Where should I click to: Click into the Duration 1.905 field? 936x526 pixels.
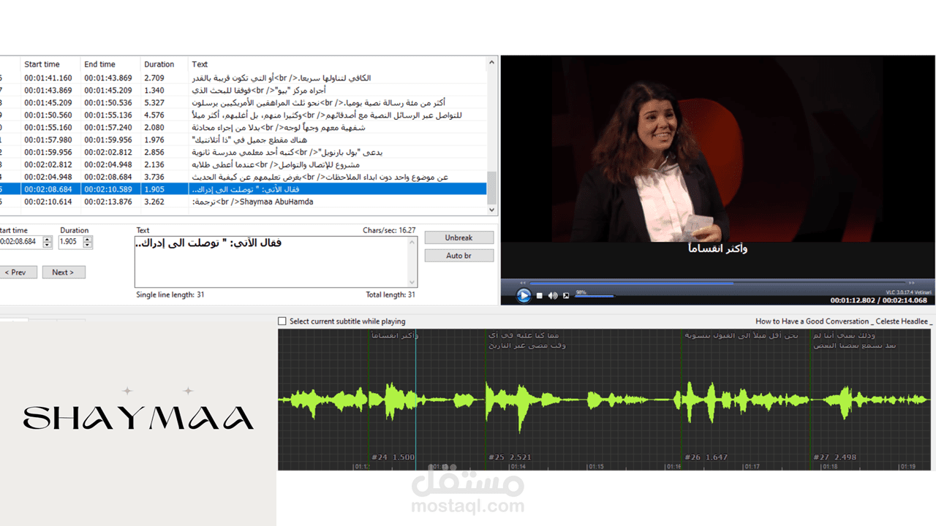point(71,242)
